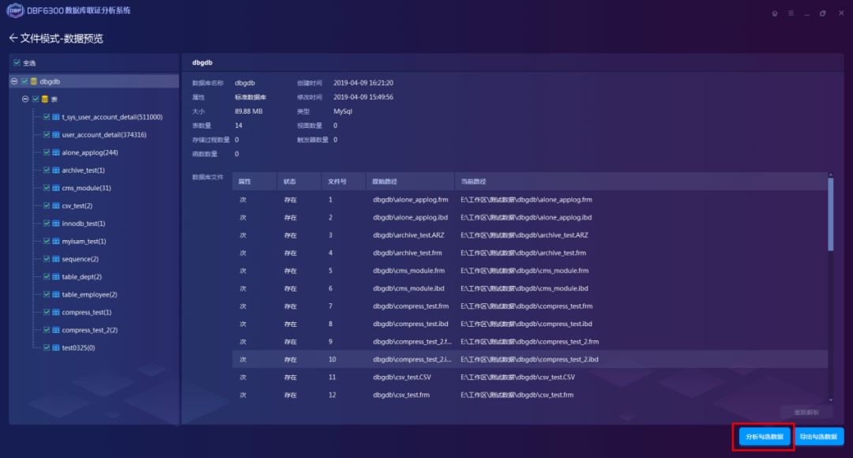
Task: Click table icon of compress_test(1)
Action: point(55,312)
